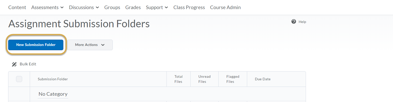The width and height of the screenshot is (393, 102).
Task: Tick the select-all folders checkbox
Action: 19,79
